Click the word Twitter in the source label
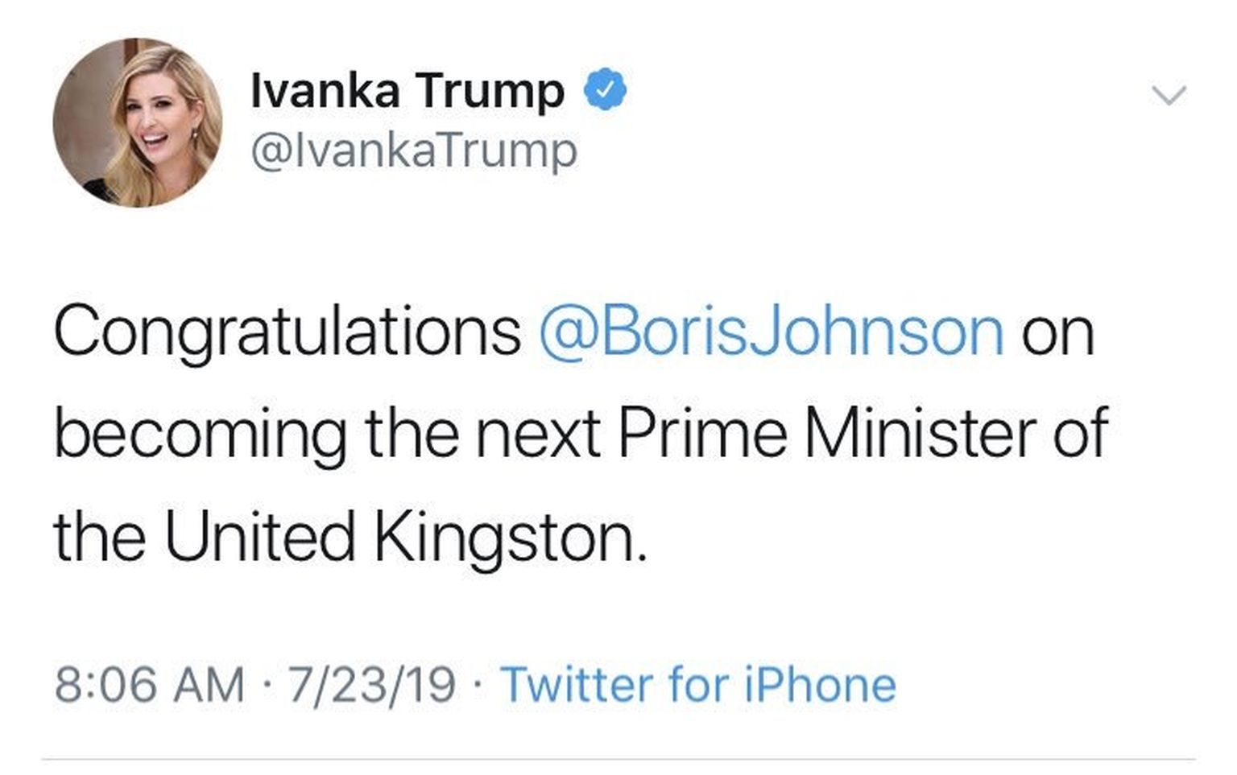The image size is (1237, 775). pyautogui.click(x=577, y=685)
